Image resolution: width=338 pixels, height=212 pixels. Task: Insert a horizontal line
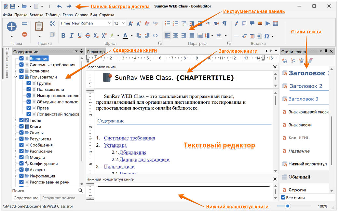tap(237, 36)
